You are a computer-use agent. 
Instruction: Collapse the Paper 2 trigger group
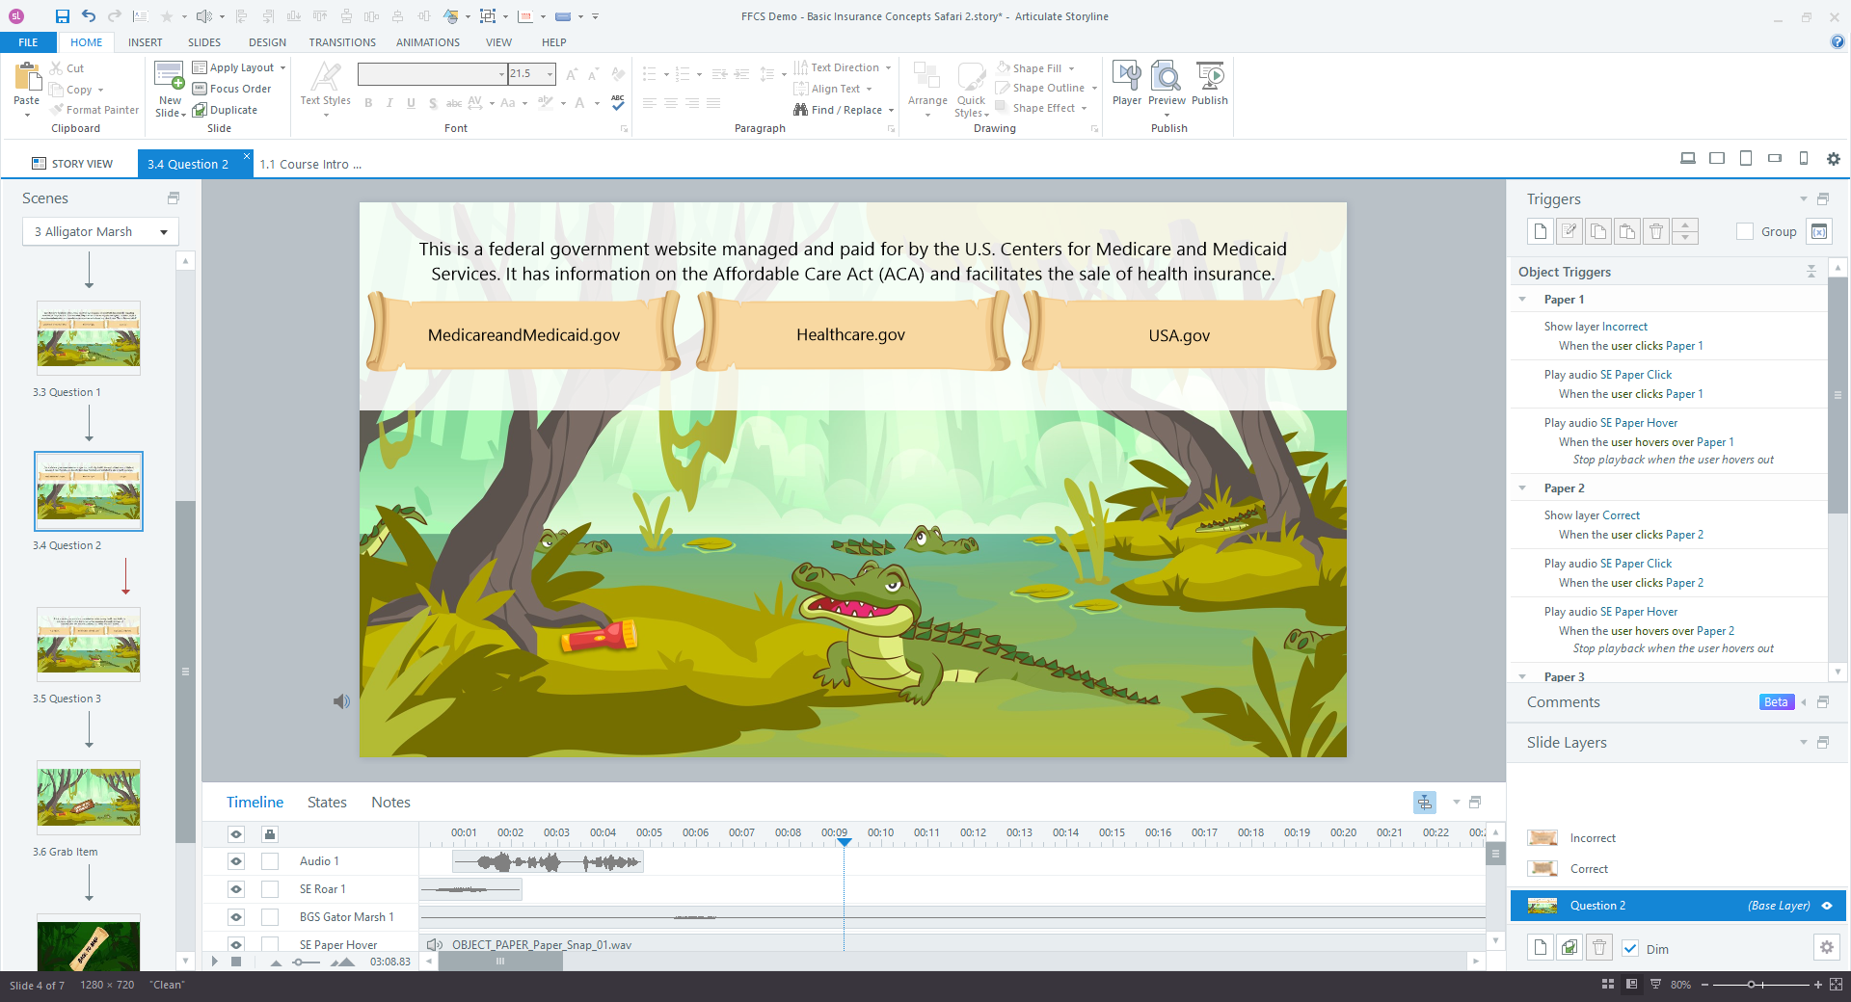pyautogui.click(x=1522, y=488)
